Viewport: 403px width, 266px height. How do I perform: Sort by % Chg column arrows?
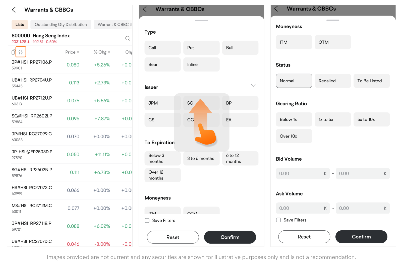click(109, 52)
